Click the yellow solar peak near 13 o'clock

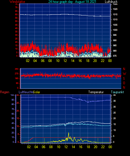point(68,133)
